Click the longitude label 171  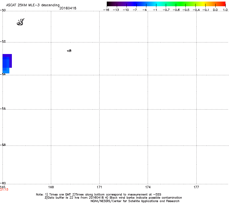(x=99, y=187)
